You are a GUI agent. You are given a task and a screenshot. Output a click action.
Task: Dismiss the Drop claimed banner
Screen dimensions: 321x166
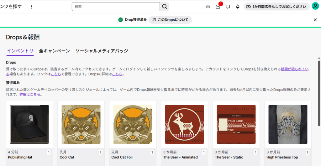pyautogui.click(x=315, y=20)
